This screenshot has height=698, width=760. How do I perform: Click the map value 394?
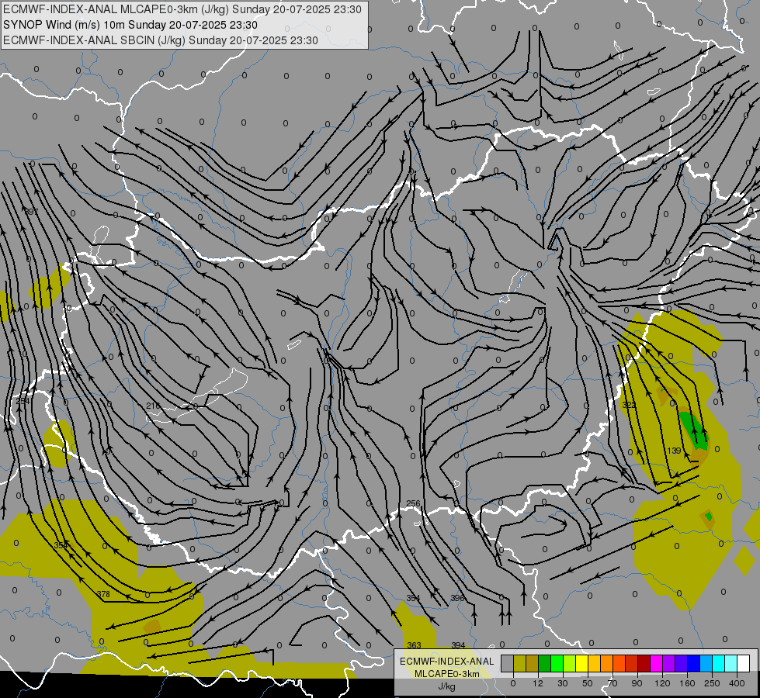point(458,645)
